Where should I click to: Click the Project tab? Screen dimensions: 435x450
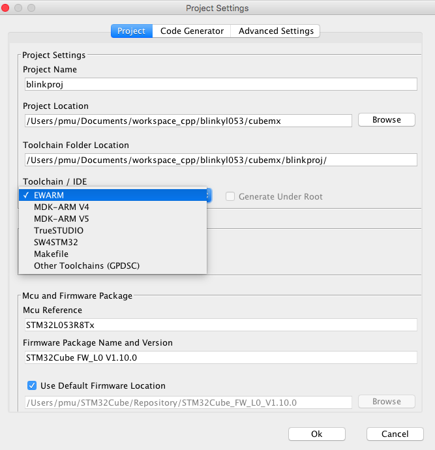pyautogui.click(x=131, y=31)
